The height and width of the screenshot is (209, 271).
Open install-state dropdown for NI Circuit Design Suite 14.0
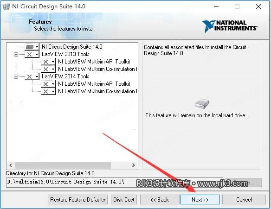(x=32, y=47)
